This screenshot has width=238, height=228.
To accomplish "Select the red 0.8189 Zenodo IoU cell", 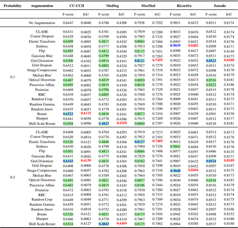I will 229,160.
